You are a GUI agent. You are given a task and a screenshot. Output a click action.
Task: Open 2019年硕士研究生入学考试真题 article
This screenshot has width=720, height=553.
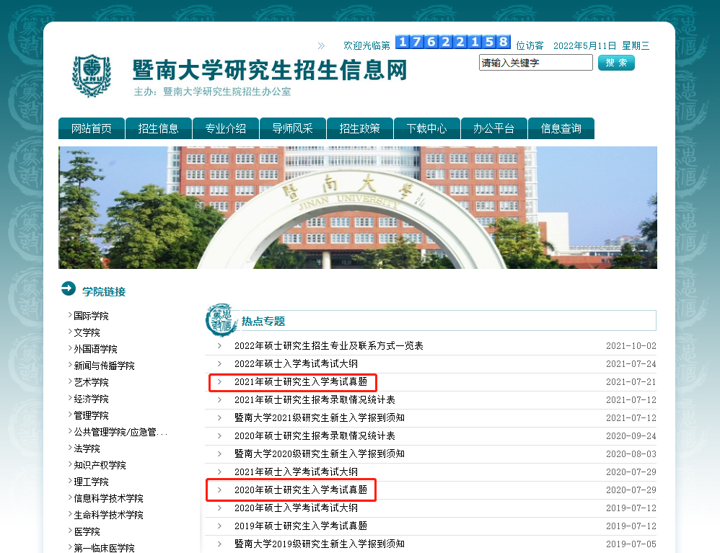pos(301,526)
